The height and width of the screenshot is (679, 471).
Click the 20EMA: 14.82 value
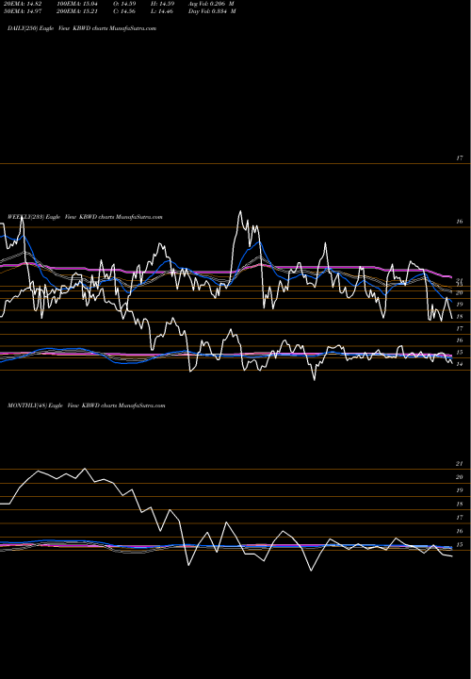coord(24,3)
